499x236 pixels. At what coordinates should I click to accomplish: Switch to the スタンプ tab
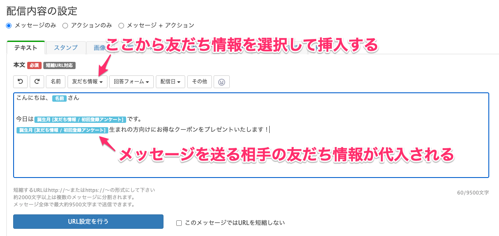(x=65, y=48)
